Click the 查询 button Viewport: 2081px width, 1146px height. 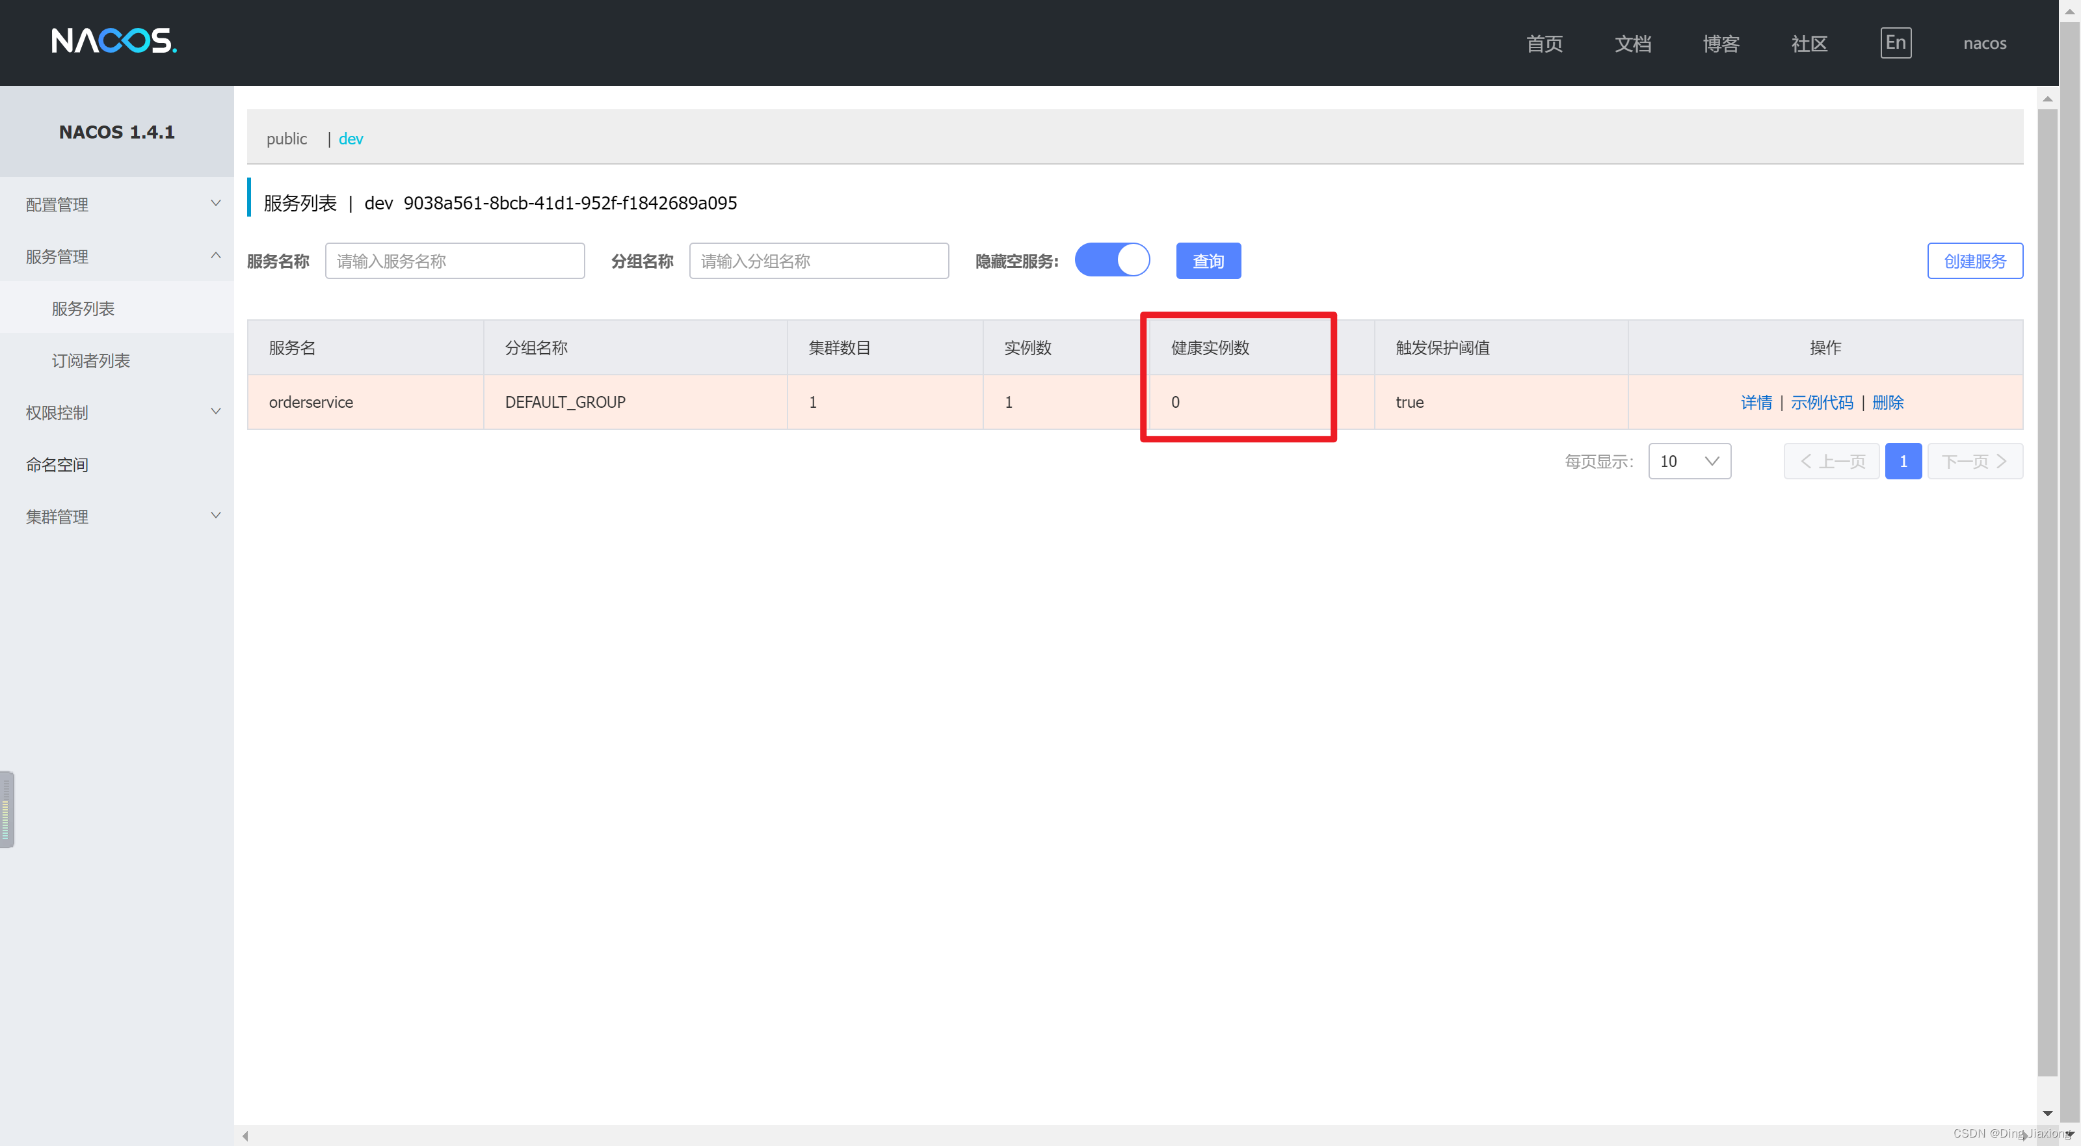pyautogui.click(x=1208, y=260)
